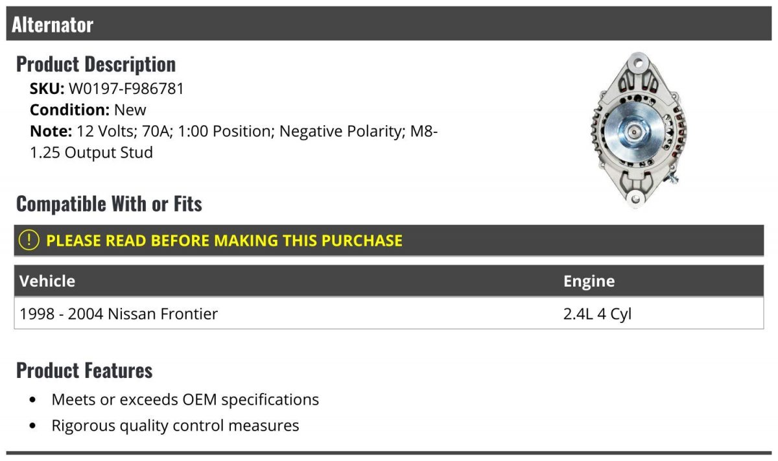Select the 1998 - 2004 Nissan Frontier row
This screenshot has width=778, height=461.
[389, 314]
